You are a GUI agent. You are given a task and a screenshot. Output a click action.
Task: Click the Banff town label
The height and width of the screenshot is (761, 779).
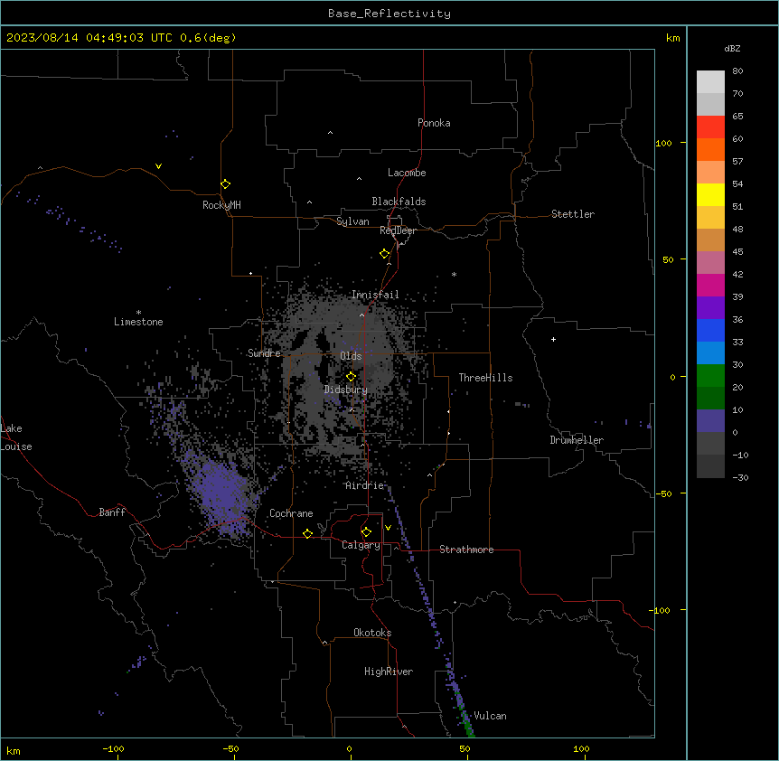pyautogui.click(x=112, y=512)
